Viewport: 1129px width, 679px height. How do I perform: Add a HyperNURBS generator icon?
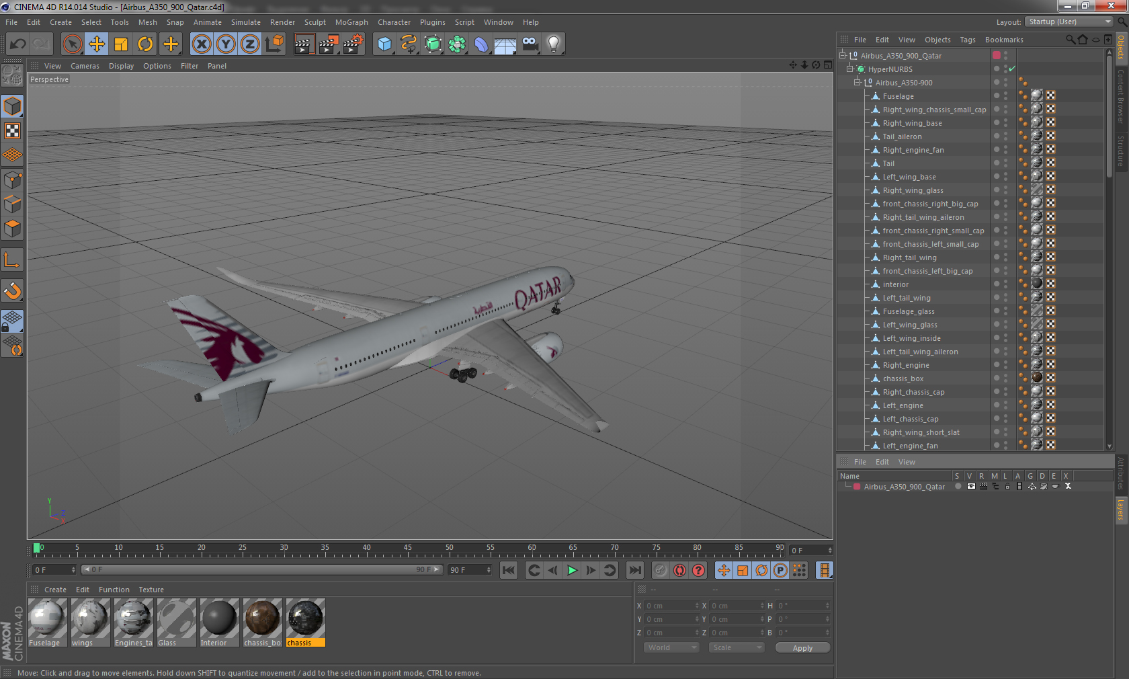coord(433,44)
